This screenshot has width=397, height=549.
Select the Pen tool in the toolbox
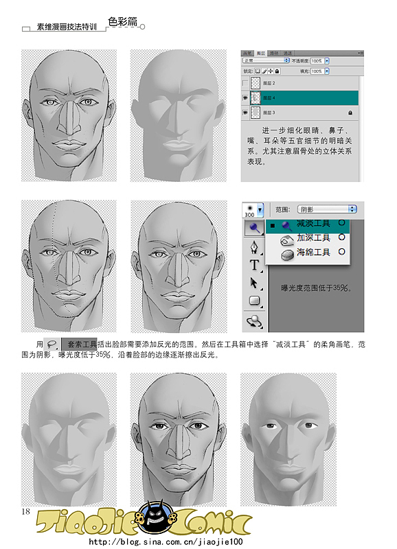point(254,246)
